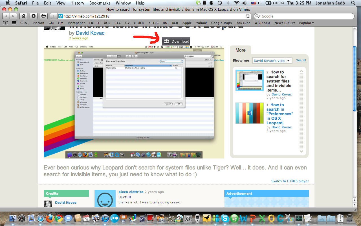This screenshot has width=361, height=226.
Task: Click the David Kovac avatar in Credits
Action: [48, 204]
